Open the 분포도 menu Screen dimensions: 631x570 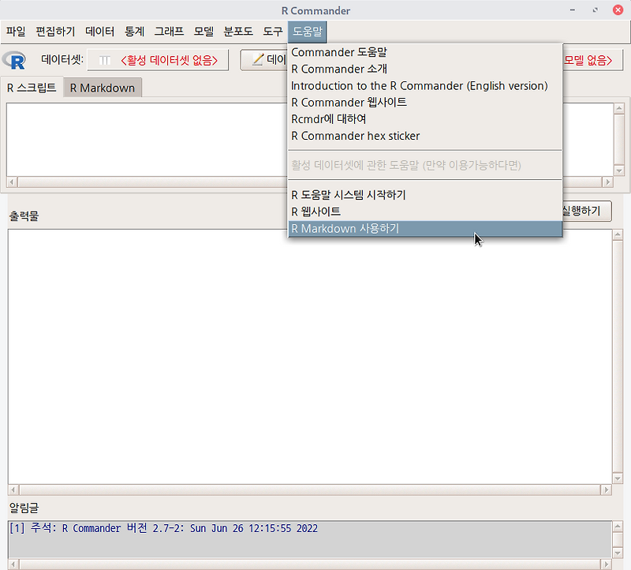tap(240, 31)
